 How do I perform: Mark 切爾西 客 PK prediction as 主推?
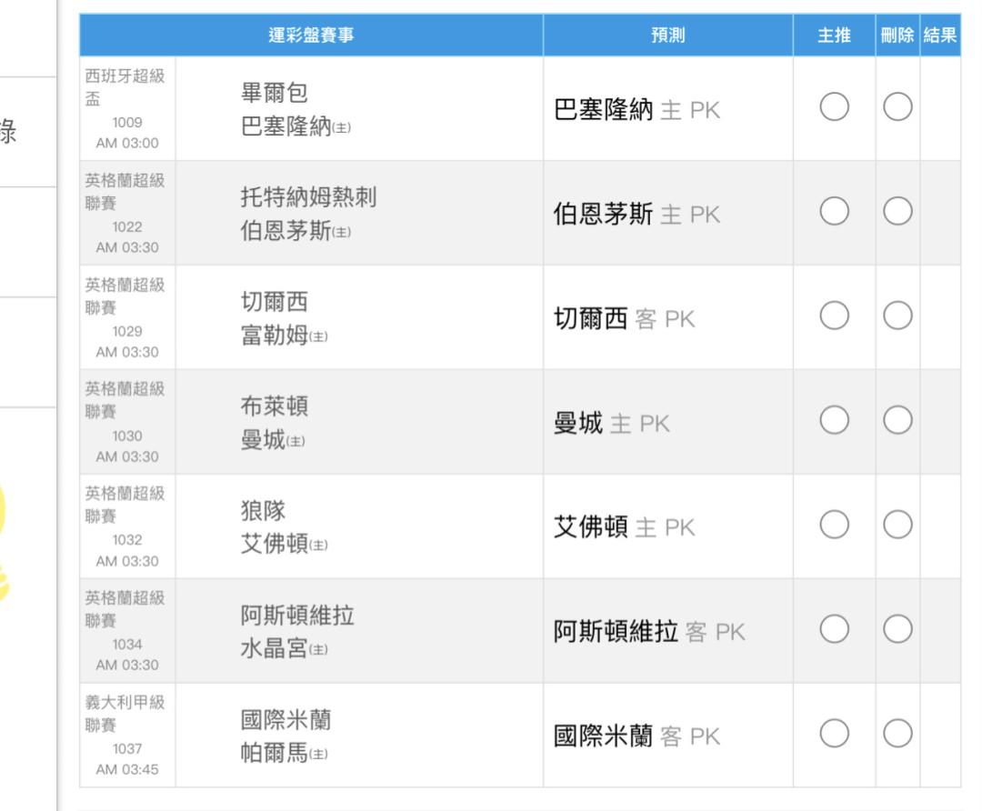[x=834, y=316]
